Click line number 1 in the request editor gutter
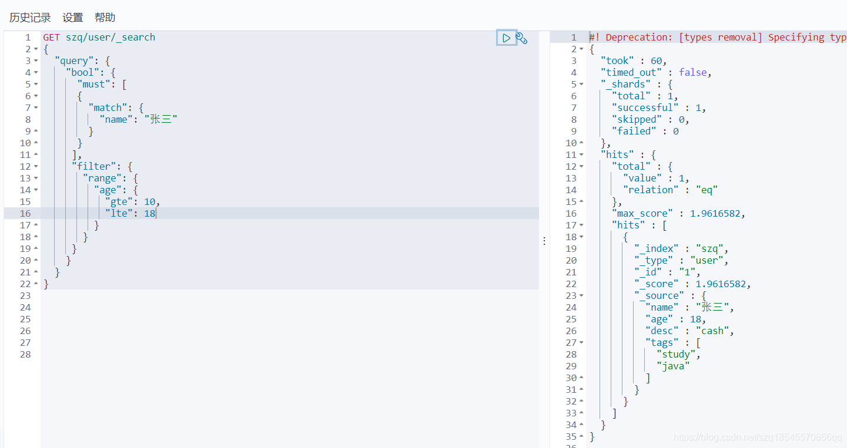847x448 pixels. tap(27, 37)
